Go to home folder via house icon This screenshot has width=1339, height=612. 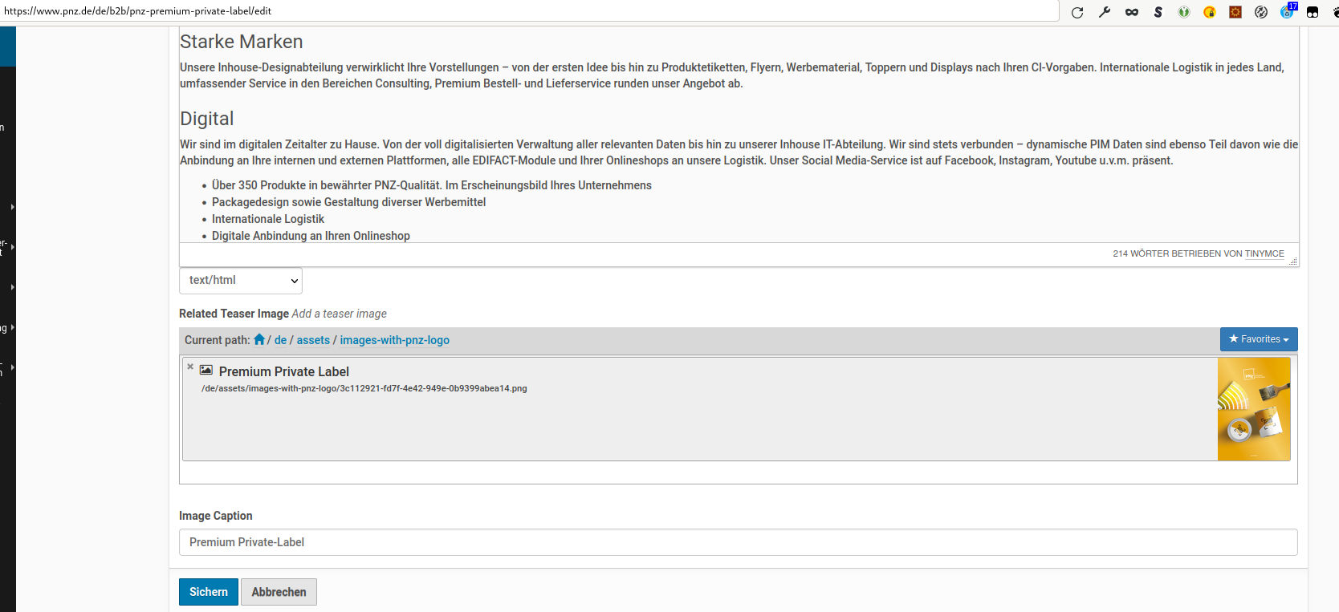pyautogui.click(x=259, y=339)
